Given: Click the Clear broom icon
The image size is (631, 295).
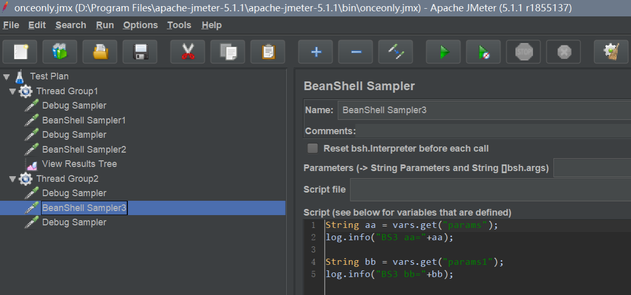Looking at the screenshot, I should tap(611, 52).
